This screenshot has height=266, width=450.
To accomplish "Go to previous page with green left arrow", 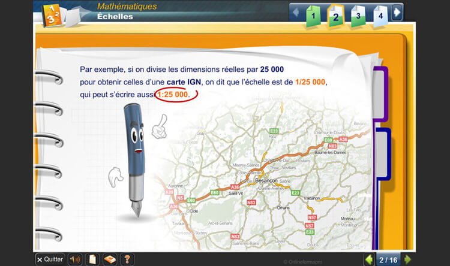I will coord(369,259).
